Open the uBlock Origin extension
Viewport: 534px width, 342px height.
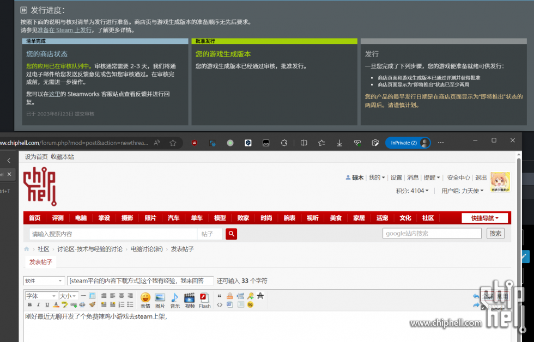coord(195,143)
